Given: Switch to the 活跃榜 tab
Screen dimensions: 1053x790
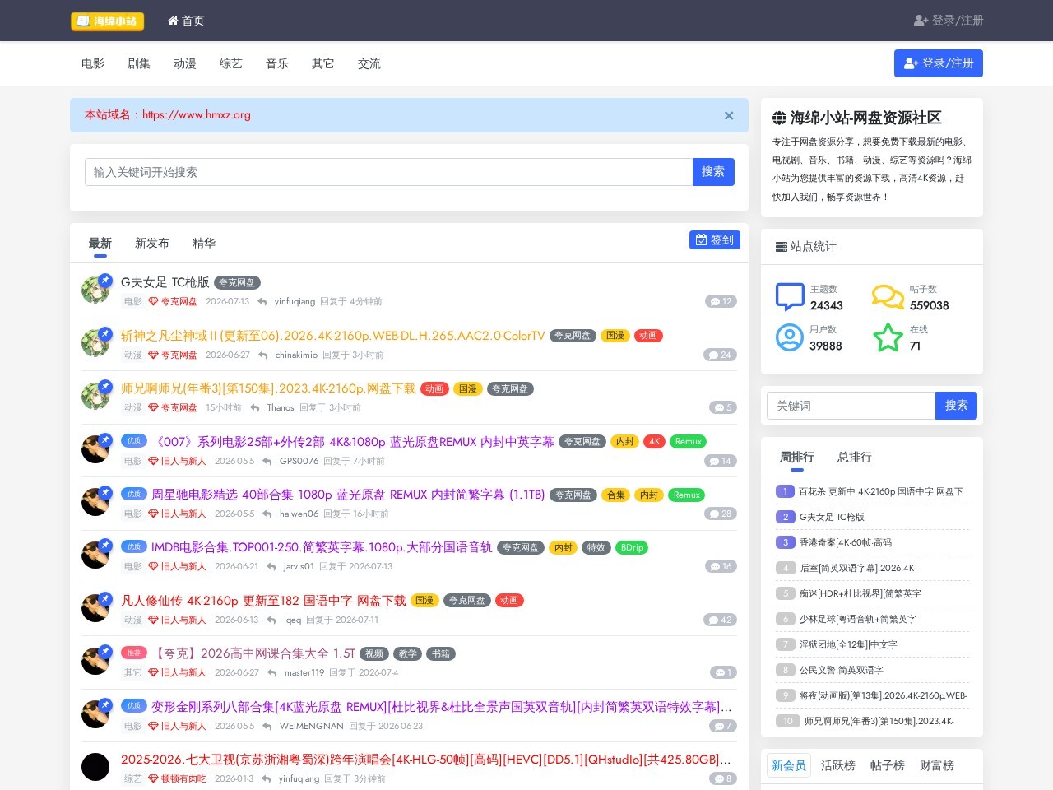Looking at the screenshot, I should tap(838, 765).
